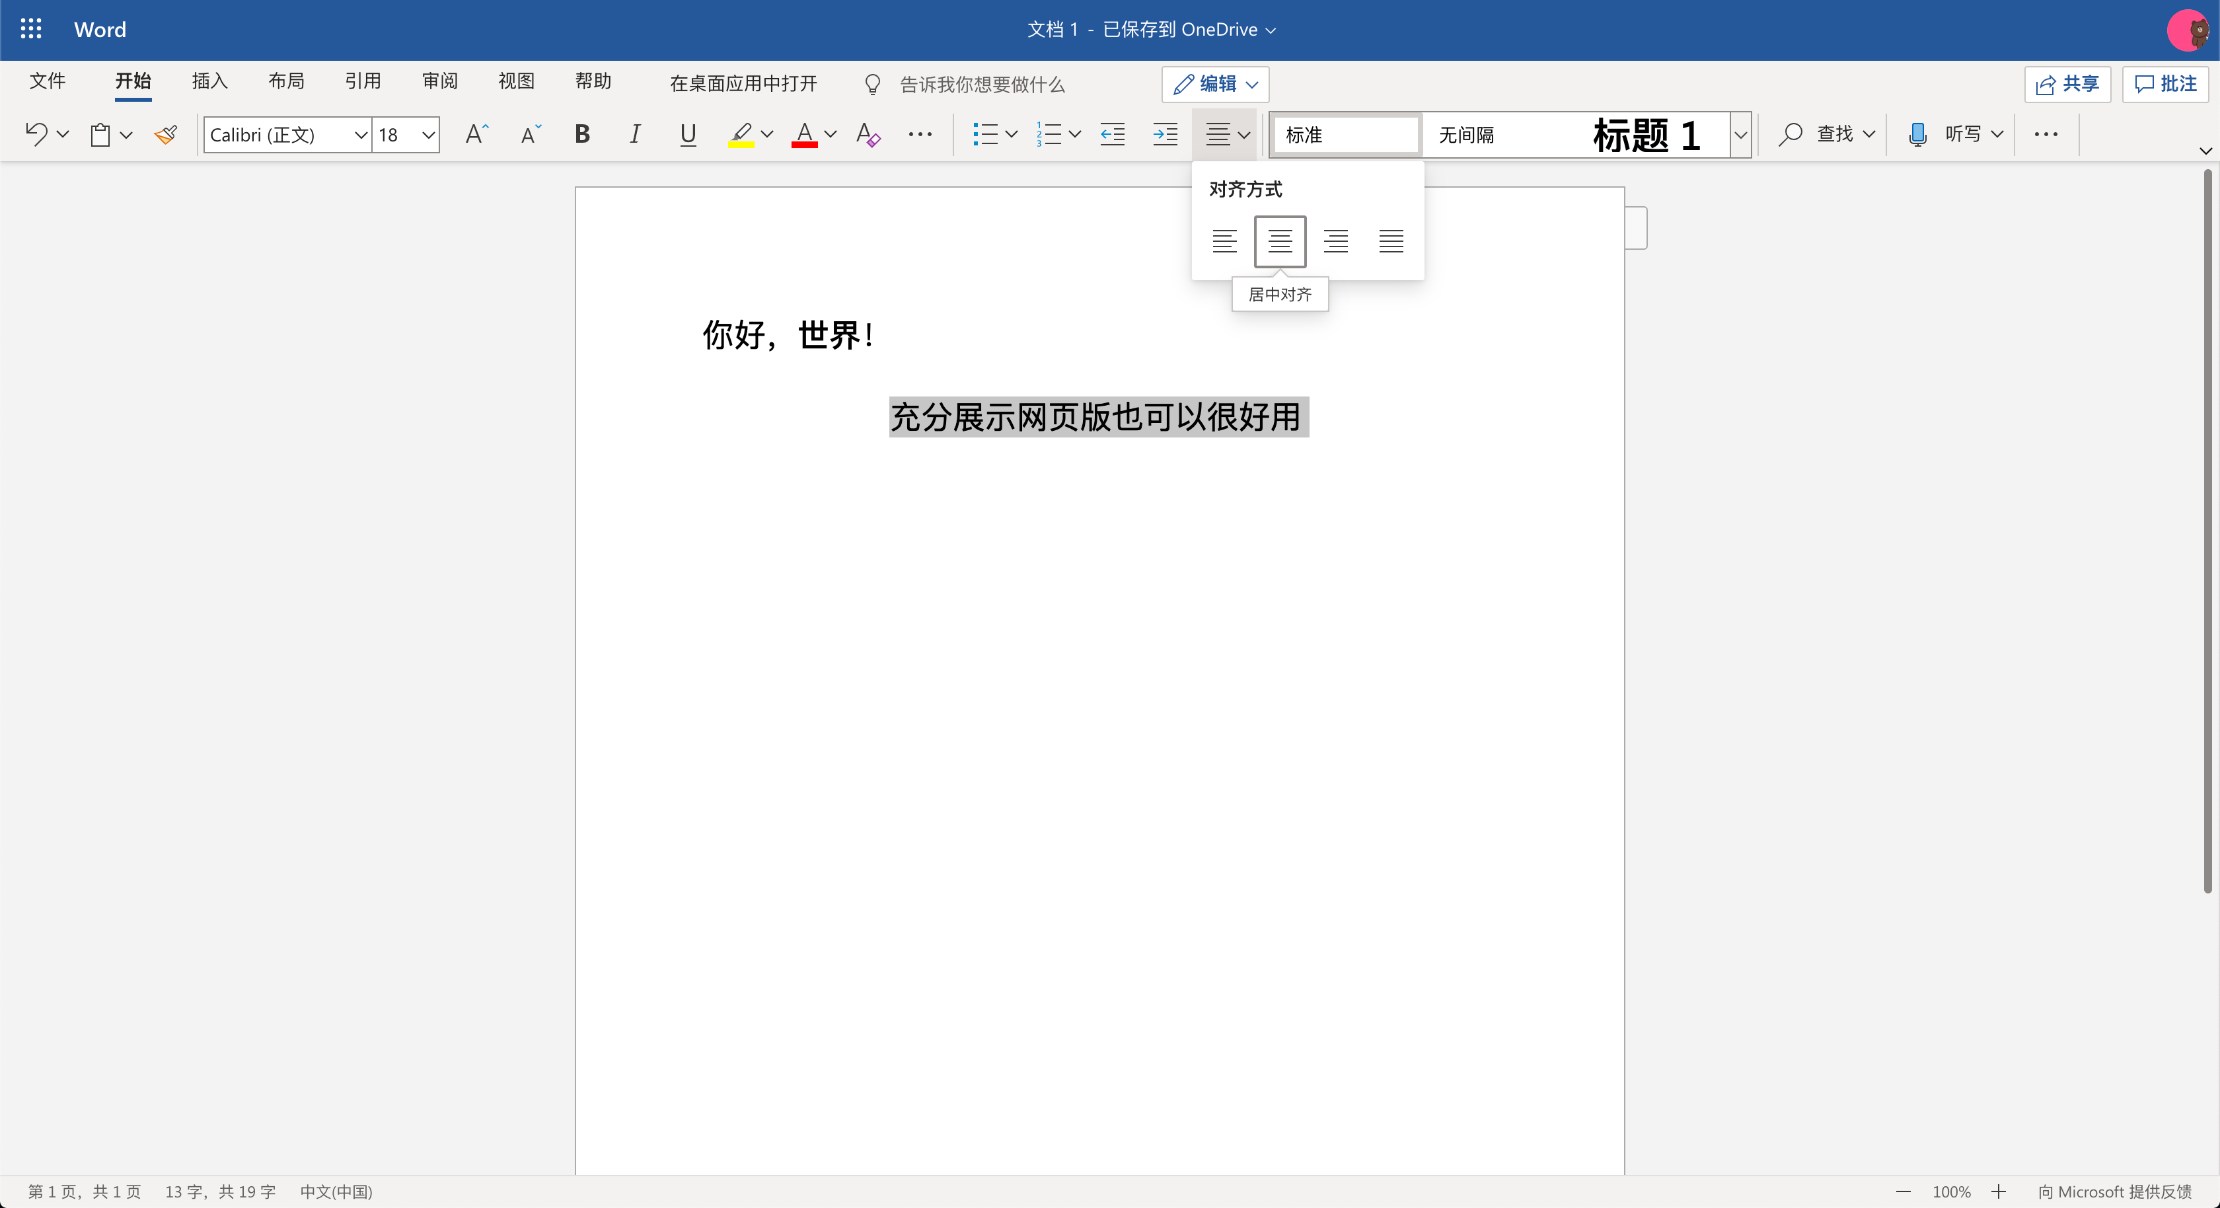Click the Dictate microphone icon
This screenshot has width=2220, height=1208.
coord(1917,135)
